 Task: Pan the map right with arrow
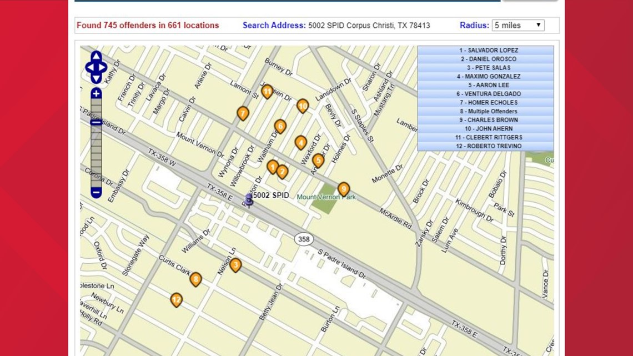pos(103,67)
